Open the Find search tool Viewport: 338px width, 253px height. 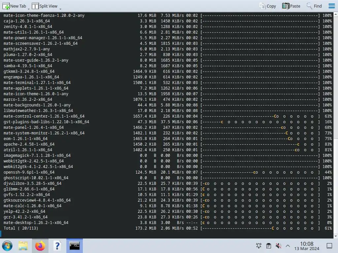(314, 6)
